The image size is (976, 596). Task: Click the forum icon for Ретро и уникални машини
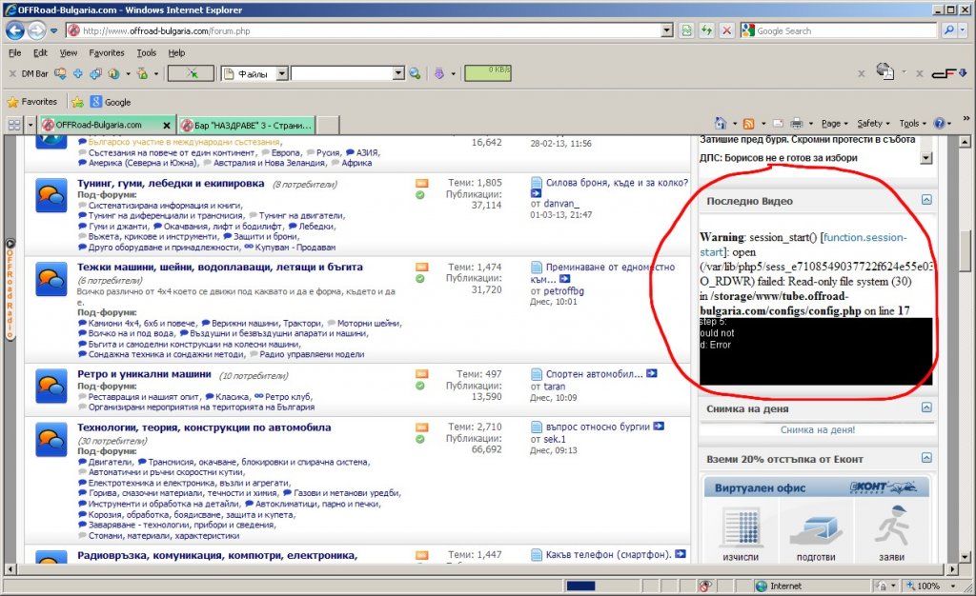point(51,387)
